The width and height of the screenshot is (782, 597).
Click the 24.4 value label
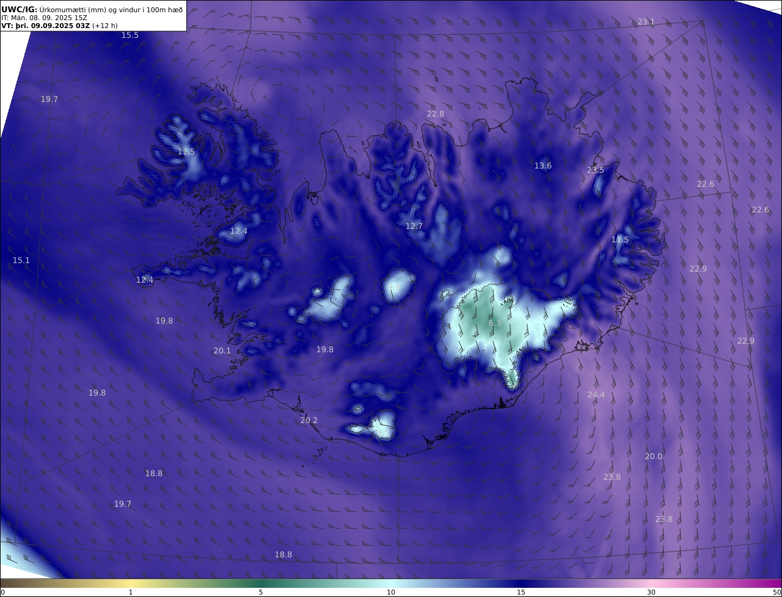tap(596, 395)
